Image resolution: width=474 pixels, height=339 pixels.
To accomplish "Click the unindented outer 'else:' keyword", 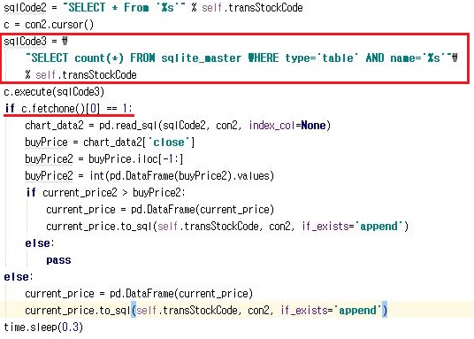I will tap(19, 277).
